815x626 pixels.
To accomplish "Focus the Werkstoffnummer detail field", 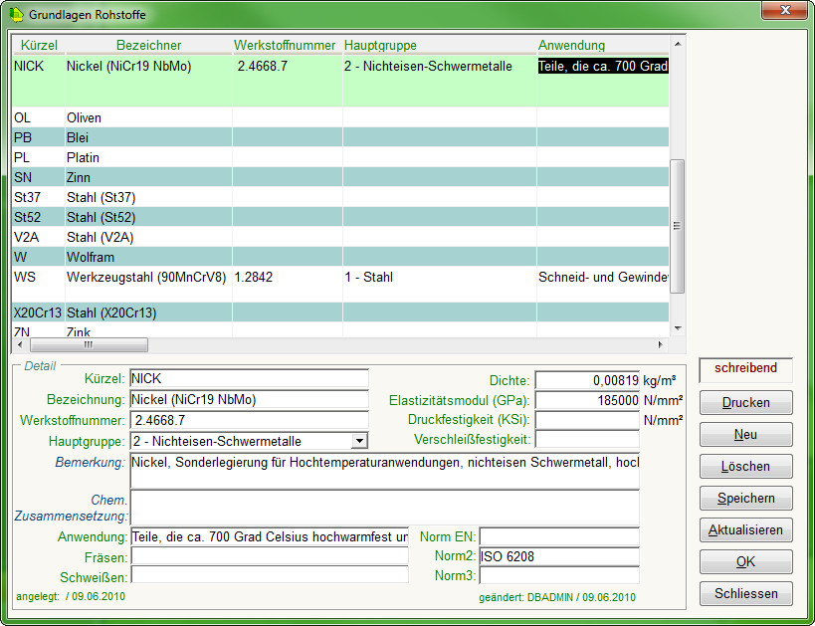I will [249, 420].
